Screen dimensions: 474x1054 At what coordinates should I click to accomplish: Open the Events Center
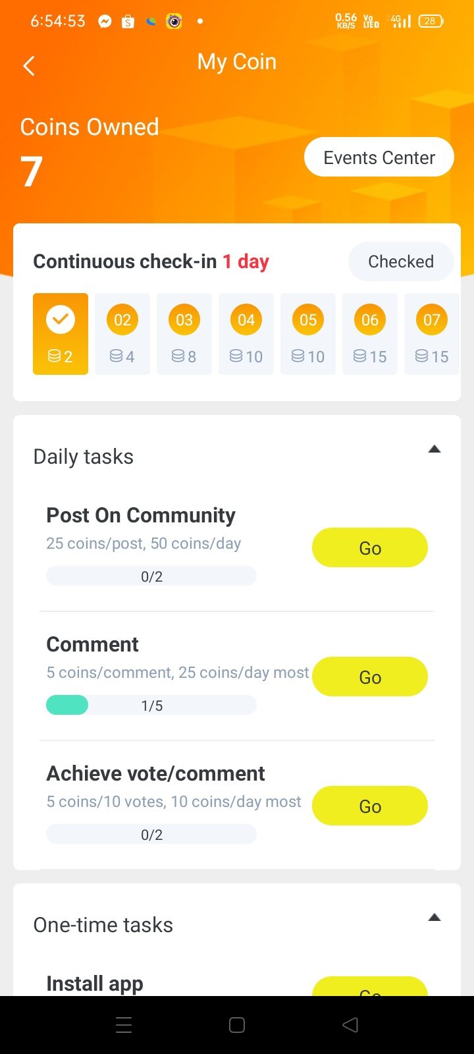tap(379, 157)
